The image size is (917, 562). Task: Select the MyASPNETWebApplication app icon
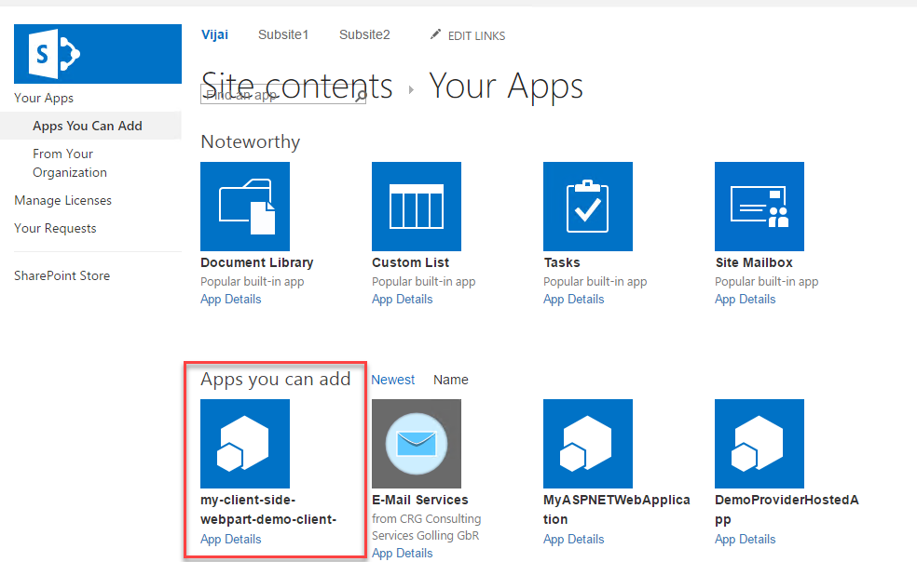pos(588,444)
